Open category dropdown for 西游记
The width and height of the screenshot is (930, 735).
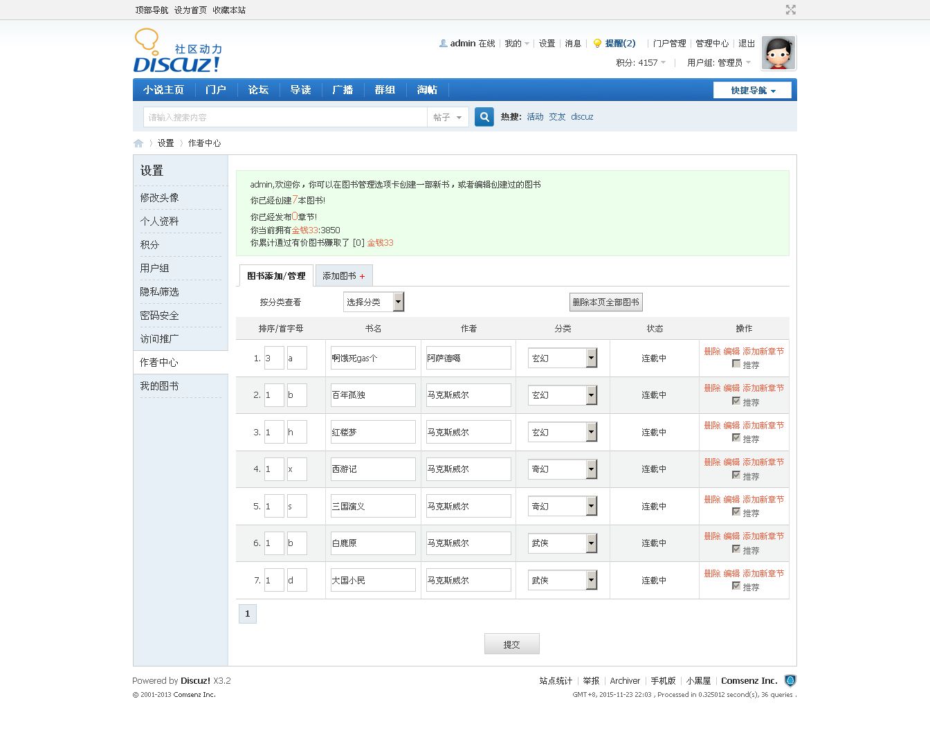pos(563,469)
